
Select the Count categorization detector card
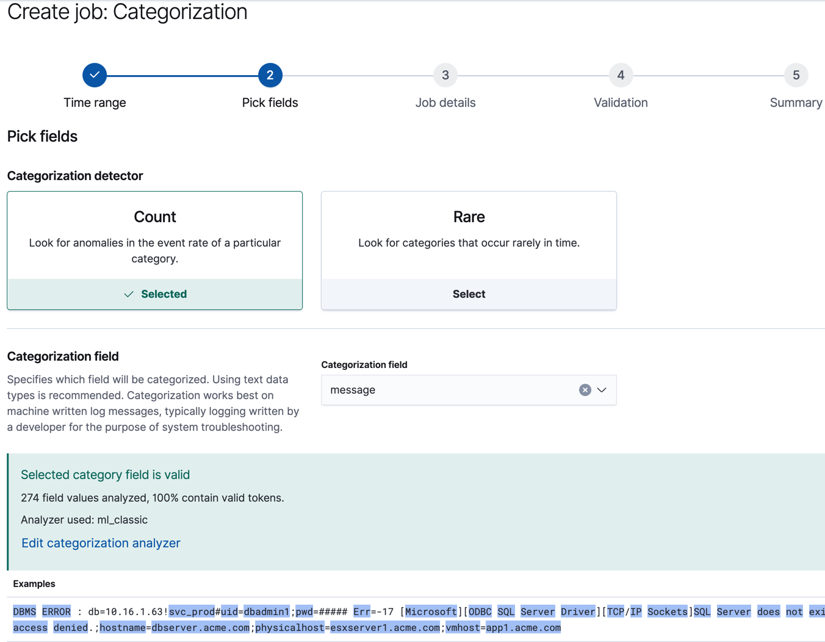pos(154,250)
